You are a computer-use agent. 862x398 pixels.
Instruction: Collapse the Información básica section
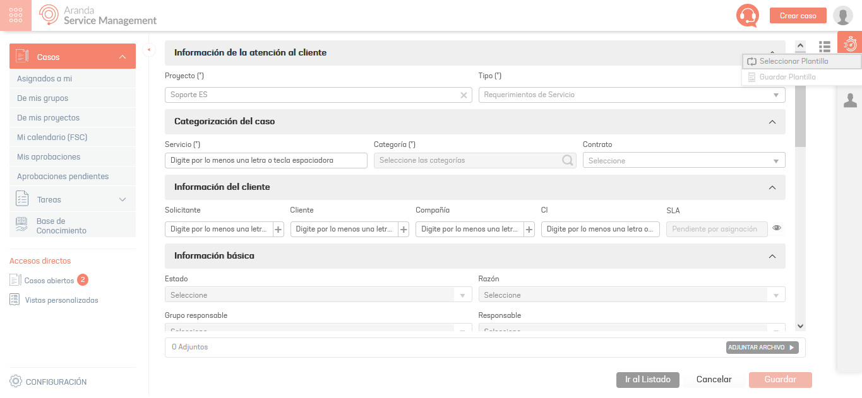pos(772,256)
